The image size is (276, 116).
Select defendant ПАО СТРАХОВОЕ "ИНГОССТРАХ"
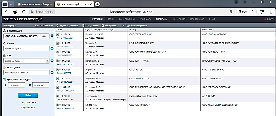point(220,61)
